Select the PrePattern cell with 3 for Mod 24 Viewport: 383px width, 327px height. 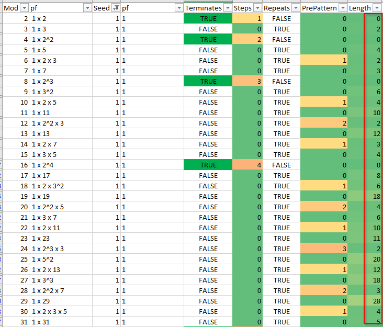[324, 249]
